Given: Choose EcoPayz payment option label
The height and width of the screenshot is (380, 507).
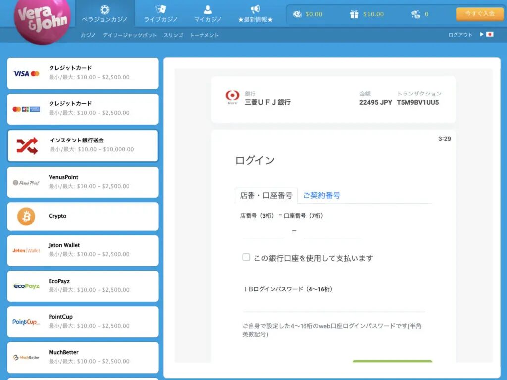Looking at the screenshot, I should 59,281.
